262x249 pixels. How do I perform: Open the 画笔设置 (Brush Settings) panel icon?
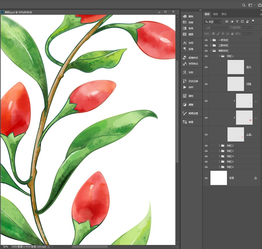(185, 113)
